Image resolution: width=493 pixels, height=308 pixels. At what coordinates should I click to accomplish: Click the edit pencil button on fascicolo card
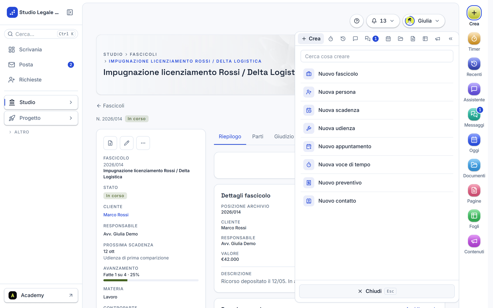tap(127, 143)
